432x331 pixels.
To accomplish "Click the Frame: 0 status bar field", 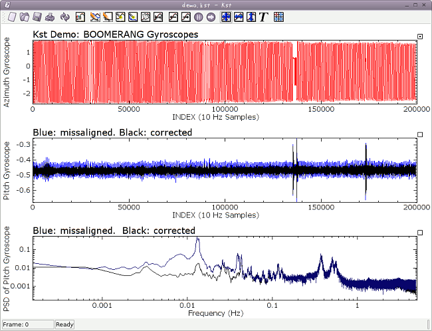I will point(27,324).
